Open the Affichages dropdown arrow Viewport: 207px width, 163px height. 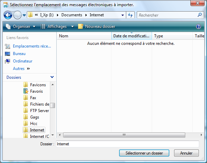coord(72,26)
